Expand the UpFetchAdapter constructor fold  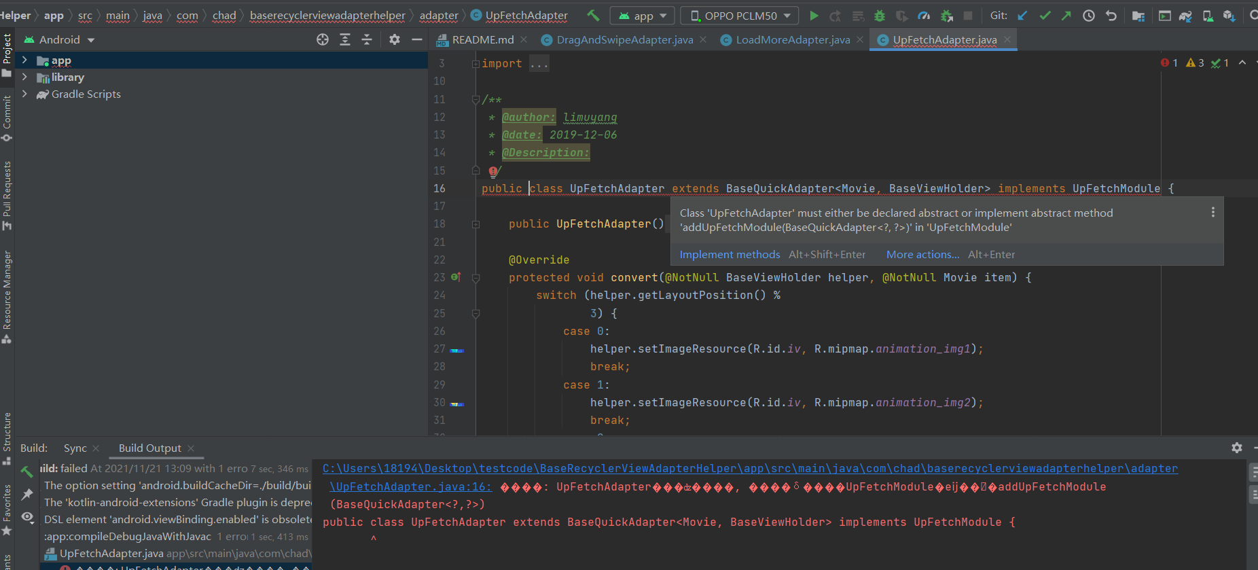pos(475,224)
